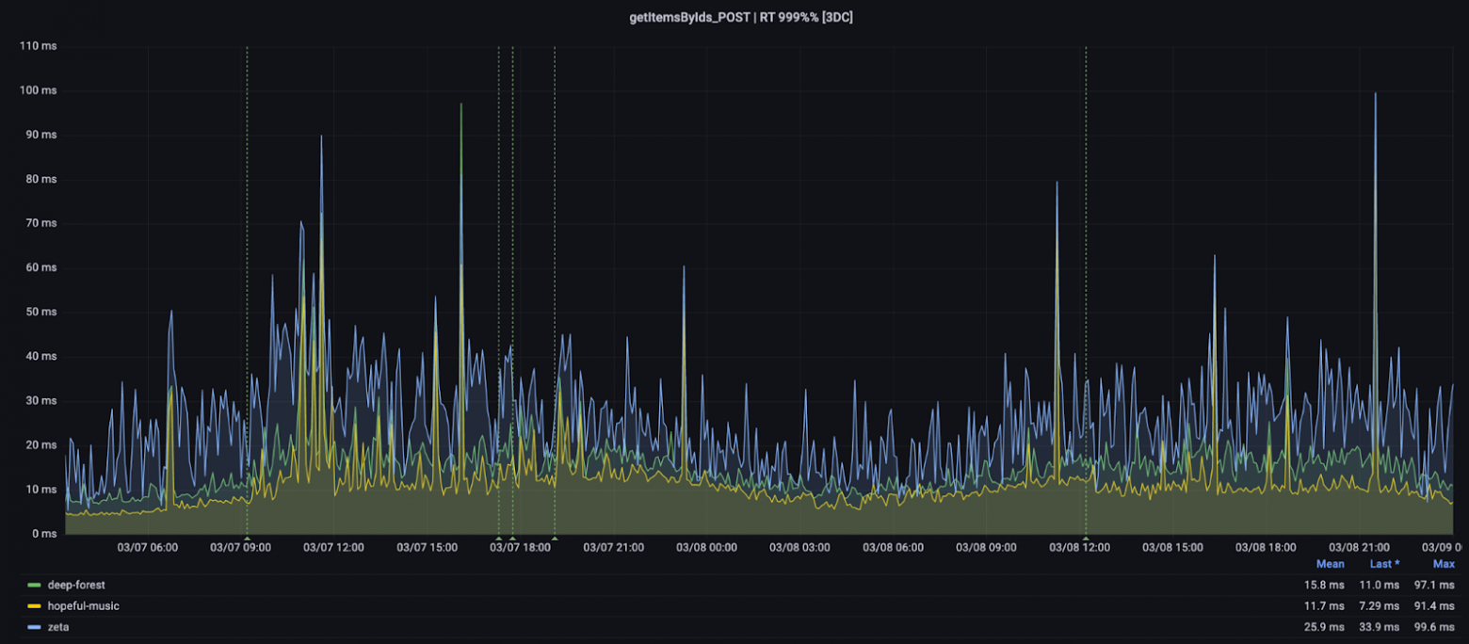
Task: Click the green deep-forest legend color swatch
Action: [x=35, y=586]
